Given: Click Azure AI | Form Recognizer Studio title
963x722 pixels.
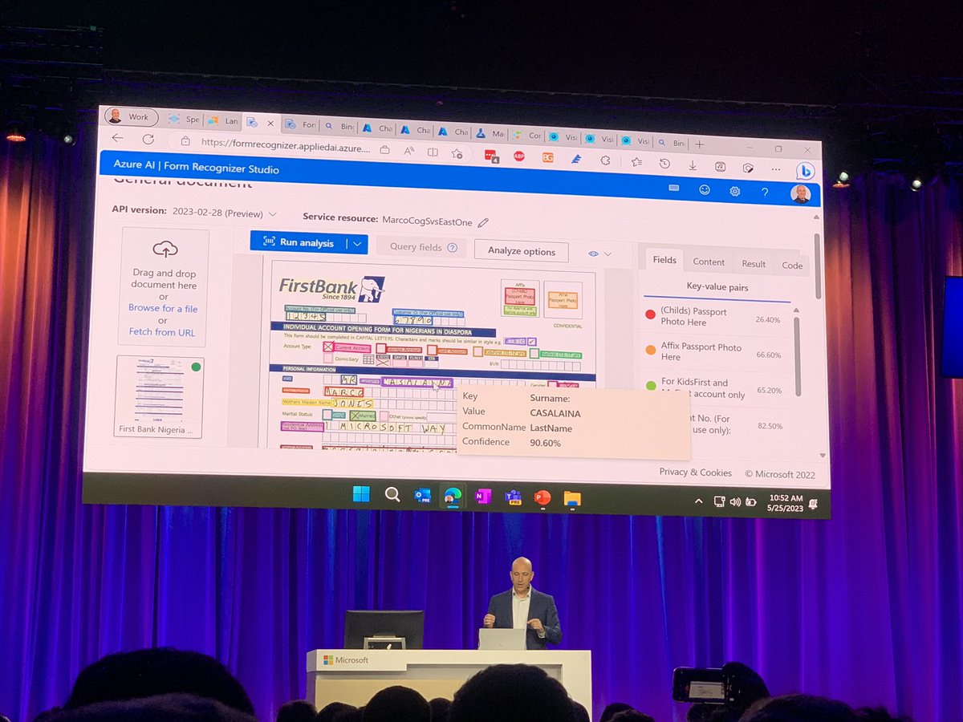Looking at the screenshot, I should click(x=196, y=168).
